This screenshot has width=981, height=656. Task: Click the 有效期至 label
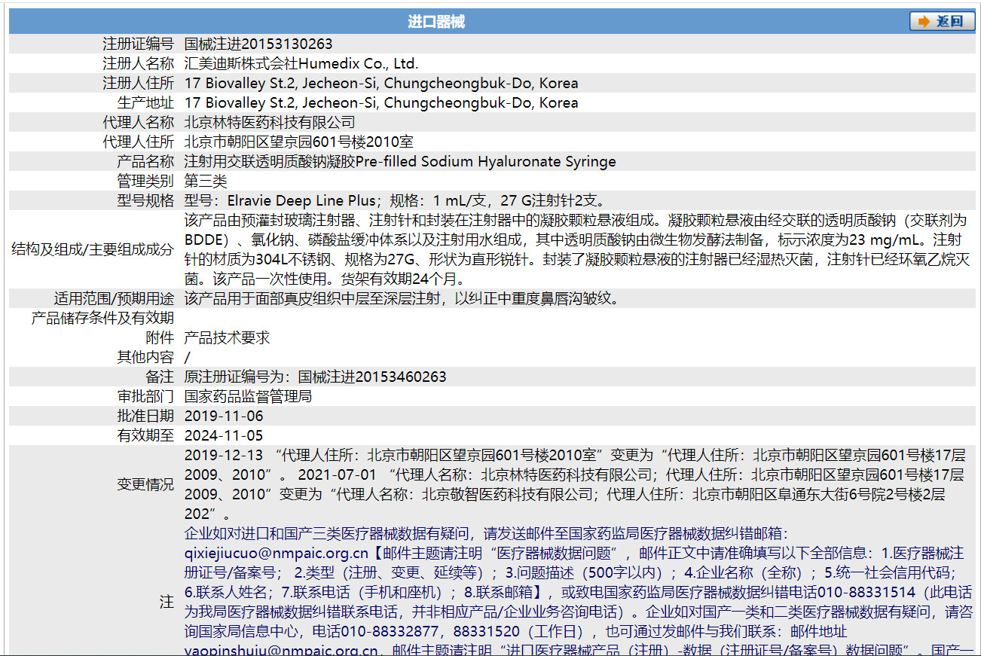[145, 435]
